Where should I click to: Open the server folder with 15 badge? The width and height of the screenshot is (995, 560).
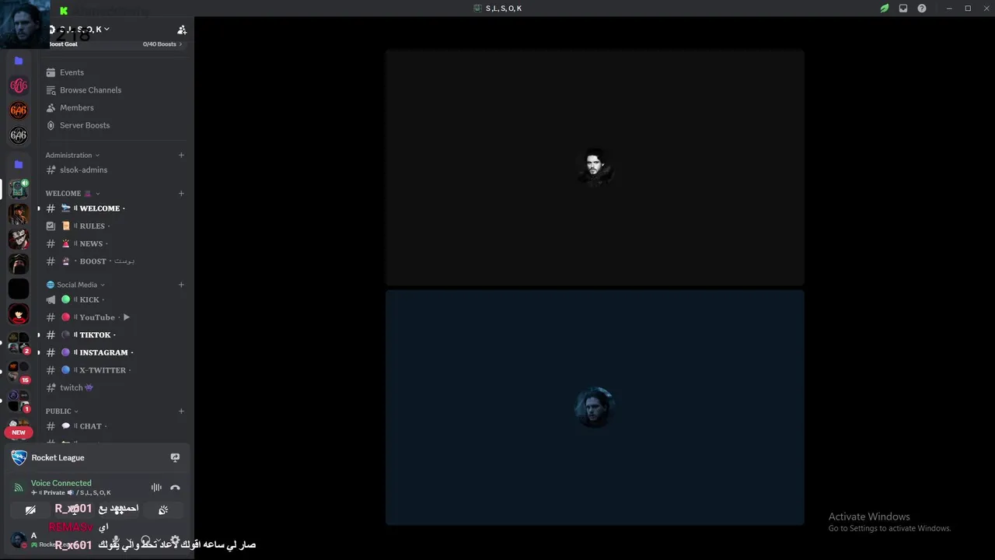(x=19, y=373)
